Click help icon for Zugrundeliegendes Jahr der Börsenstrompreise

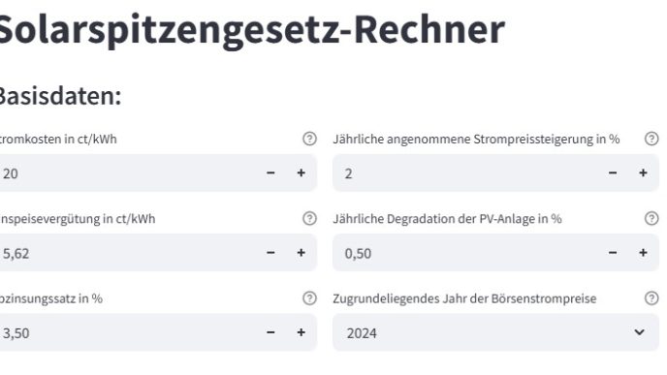tap(651, 298)
